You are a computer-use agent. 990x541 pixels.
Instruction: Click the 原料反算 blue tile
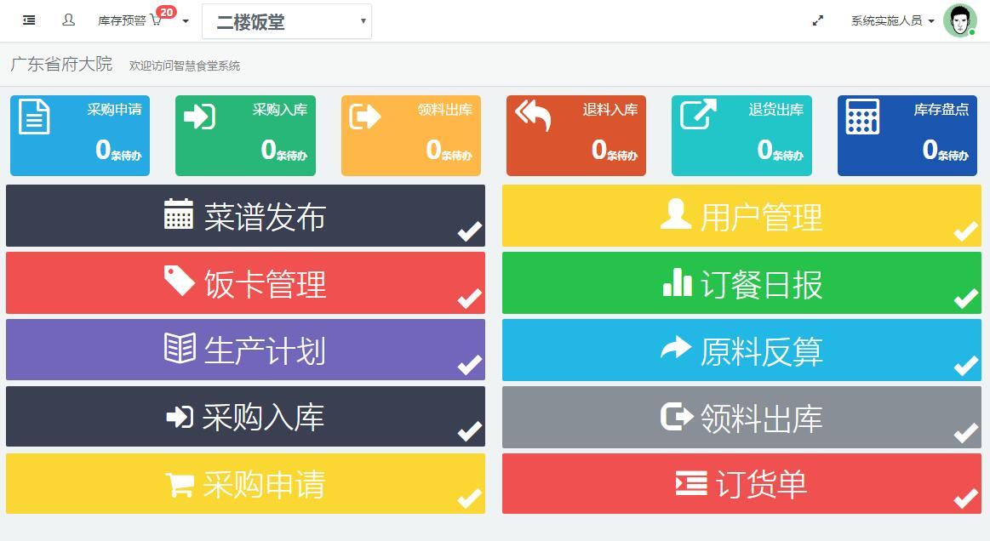pos(741,350)
